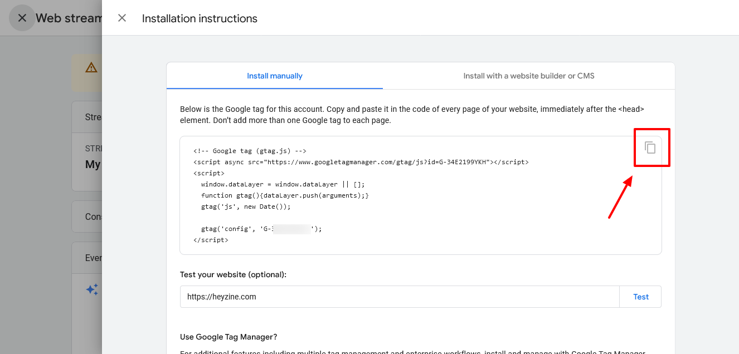Click the warning triangle icon in the sidebar

point(91,67)
